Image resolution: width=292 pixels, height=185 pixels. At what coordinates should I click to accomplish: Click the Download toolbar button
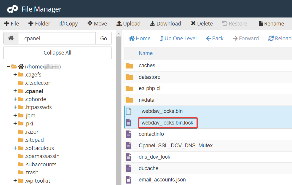click(x=165, y=24)
